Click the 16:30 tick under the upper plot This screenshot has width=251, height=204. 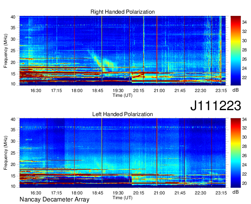tap(36, 91)
